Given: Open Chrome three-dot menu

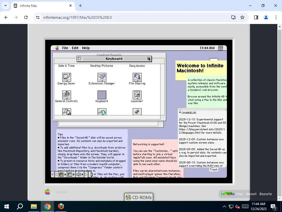Looking at the screenshot, I should click(x=276, y=17).
